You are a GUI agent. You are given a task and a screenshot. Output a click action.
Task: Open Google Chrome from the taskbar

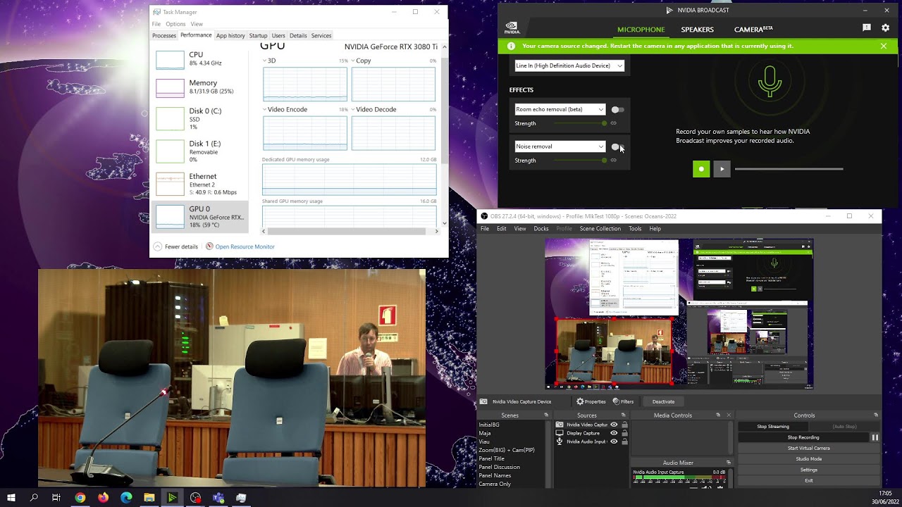point(80,498)
